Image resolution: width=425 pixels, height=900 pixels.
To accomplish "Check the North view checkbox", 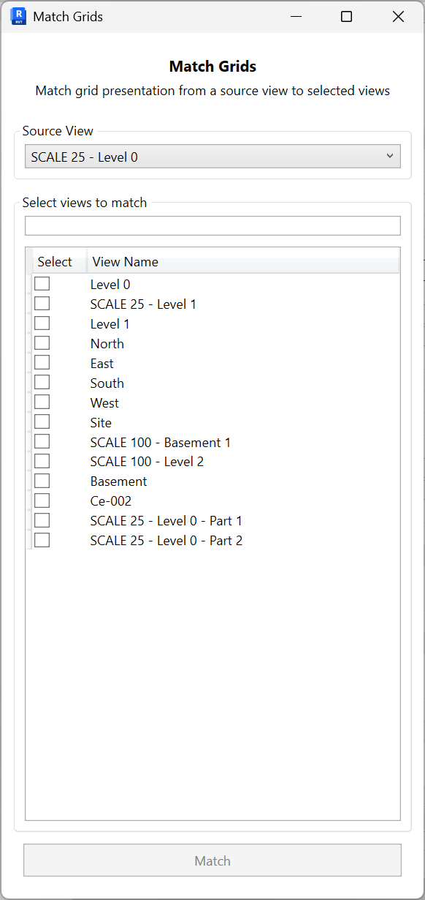I will [x=42, y=342].
